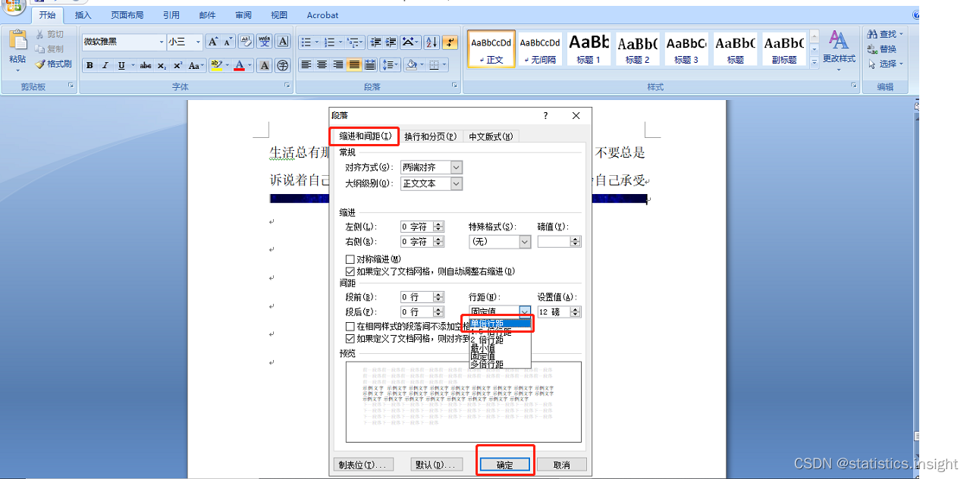
Task: Uncheck 对称缩进 in the Paragraph dialog
Action: point(349,258)
